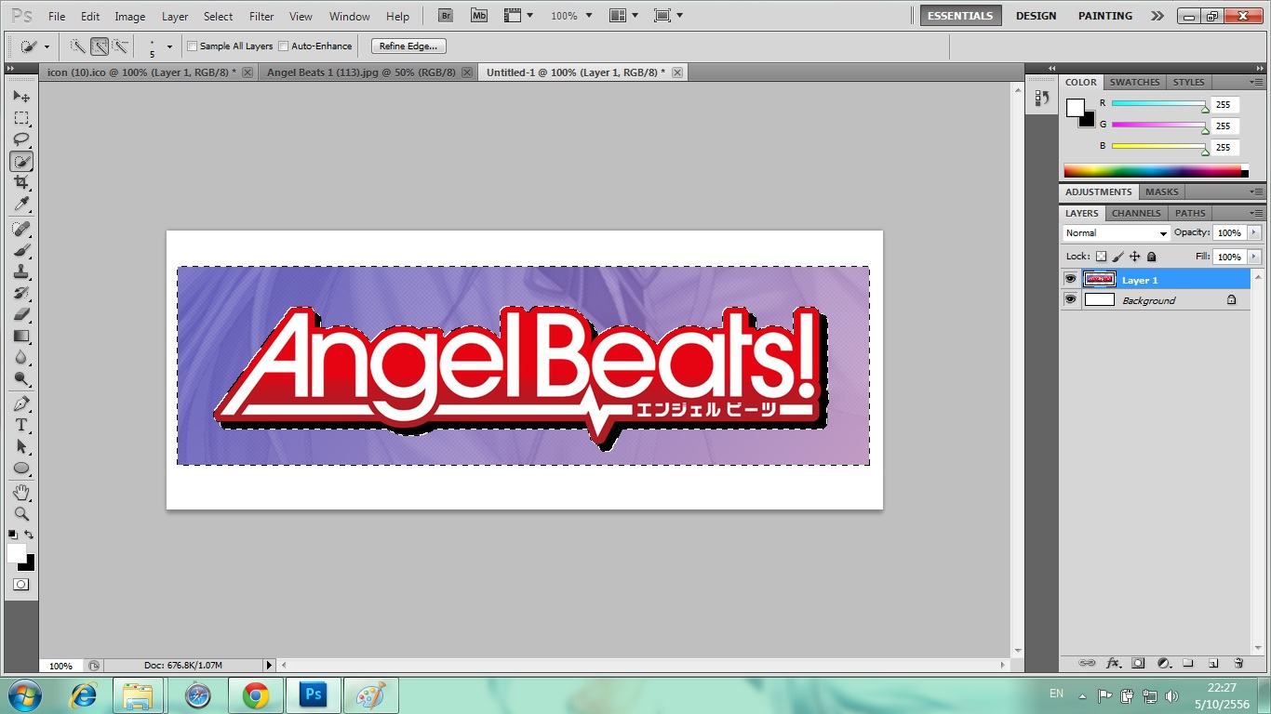Open the Layer menu
Image resolution: width=1271 pixels, height=714 pixels.
[x=175, y=16]
